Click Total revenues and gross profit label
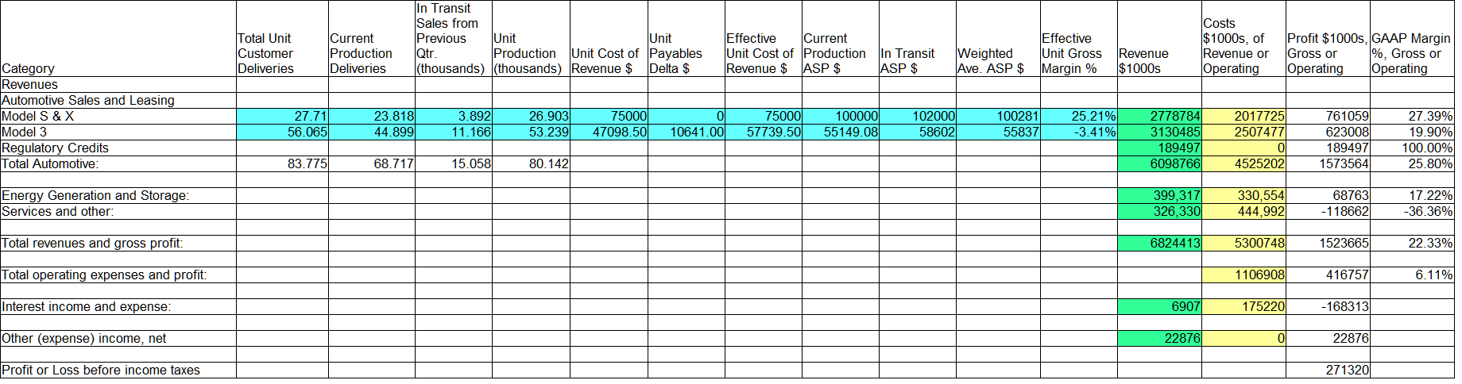 (x=92, y=244)
